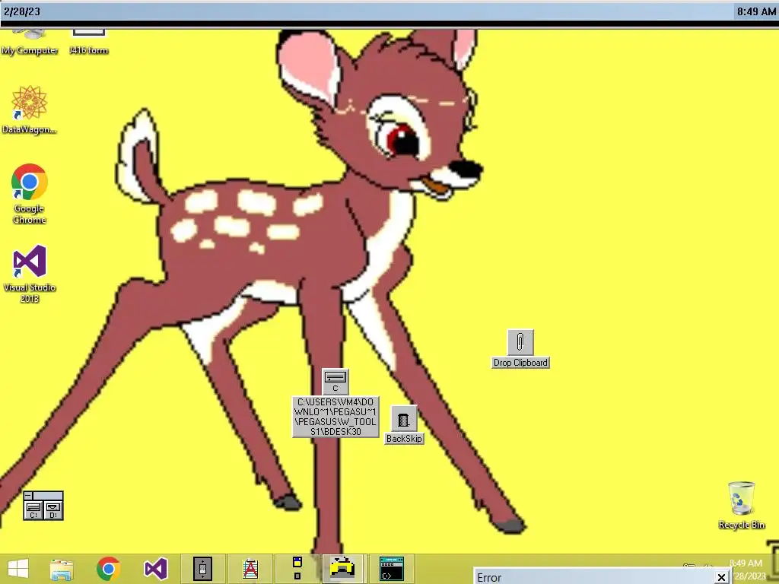Select the BackSkip trash icon
Image resolution: width=779 pixels, height=584 pixels.
[403, 419]
